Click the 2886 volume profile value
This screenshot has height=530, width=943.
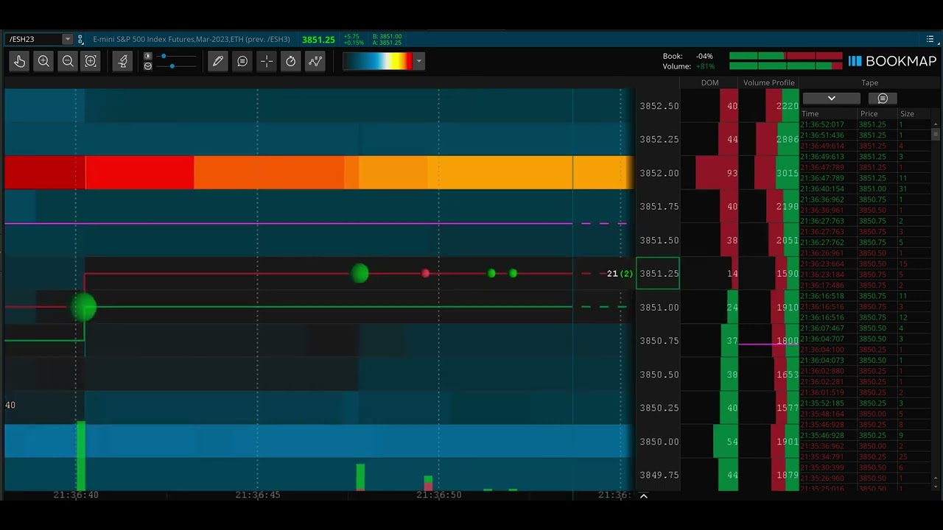tap(787, 139)
